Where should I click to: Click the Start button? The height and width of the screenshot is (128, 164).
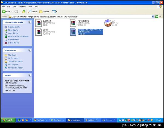[8, 120]
